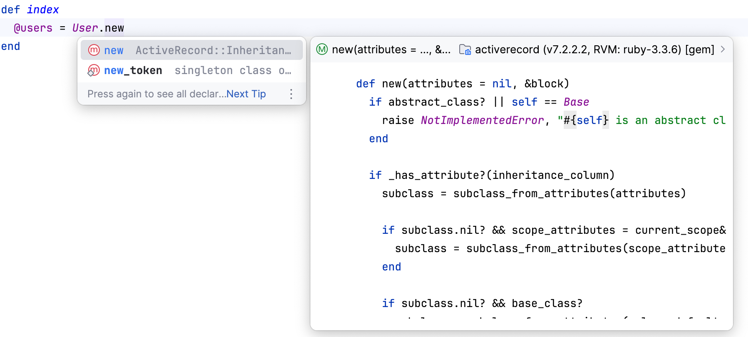Image resolution: width=748 pixels, height=337 pixels.
Task: Expand the right chevron in quick definition header
Action: [723, 49]
